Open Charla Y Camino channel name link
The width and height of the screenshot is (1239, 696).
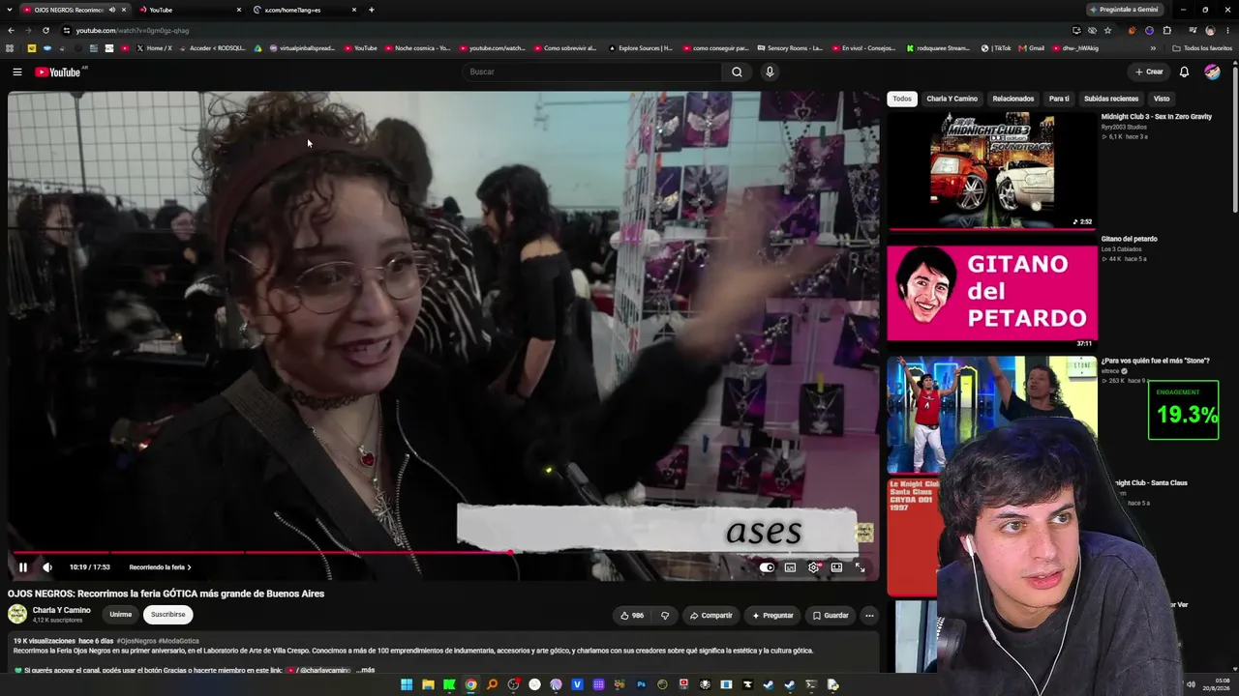click(62, 610)
